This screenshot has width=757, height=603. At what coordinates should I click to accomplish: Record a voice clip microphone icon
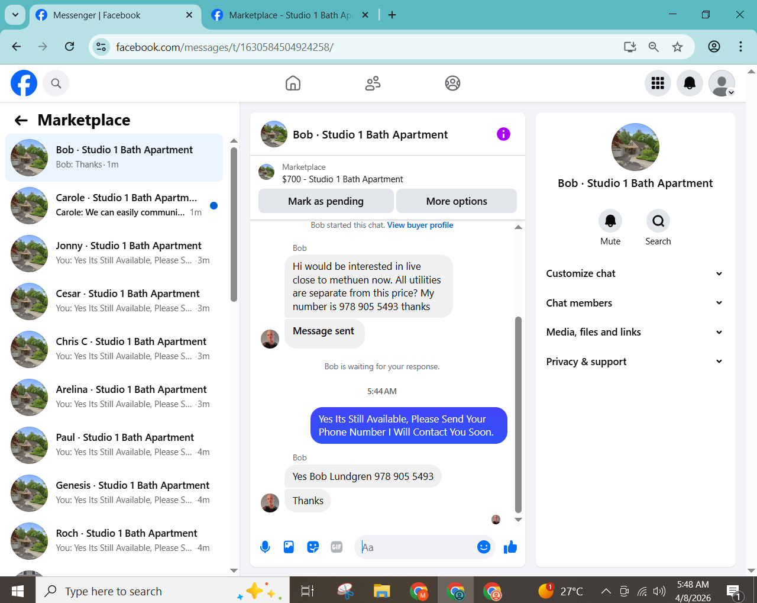click(x=265, y=547)
